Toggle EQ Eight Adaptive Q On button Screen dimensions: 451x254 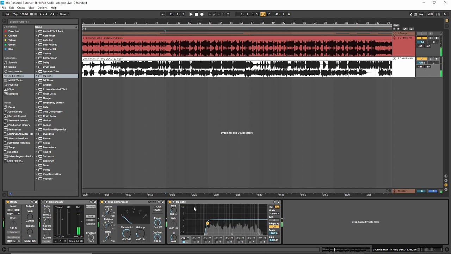pyautogui.click(x=274, y=226)
